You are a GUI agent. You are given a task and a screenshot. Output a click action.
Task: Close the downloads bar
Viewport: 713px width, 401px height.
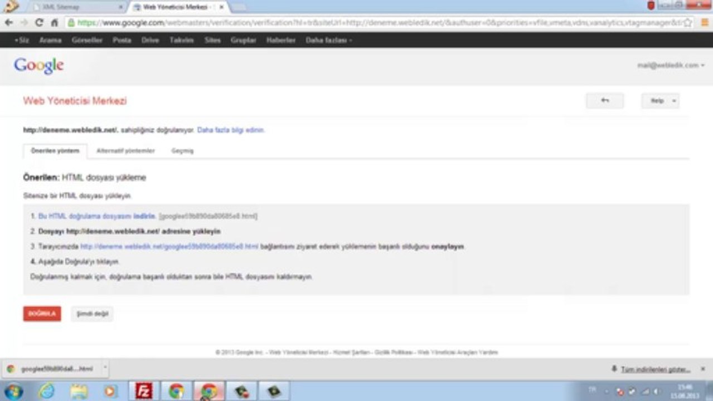[x=702, y=369]
